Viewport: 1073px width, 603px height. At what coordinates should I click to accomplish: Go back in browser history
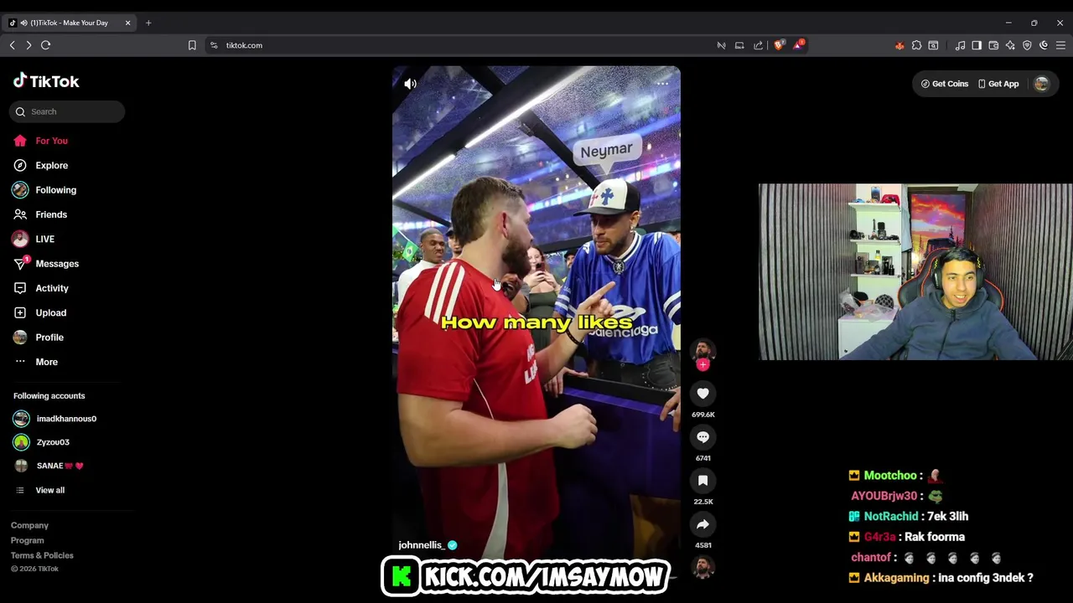point(12,45)
